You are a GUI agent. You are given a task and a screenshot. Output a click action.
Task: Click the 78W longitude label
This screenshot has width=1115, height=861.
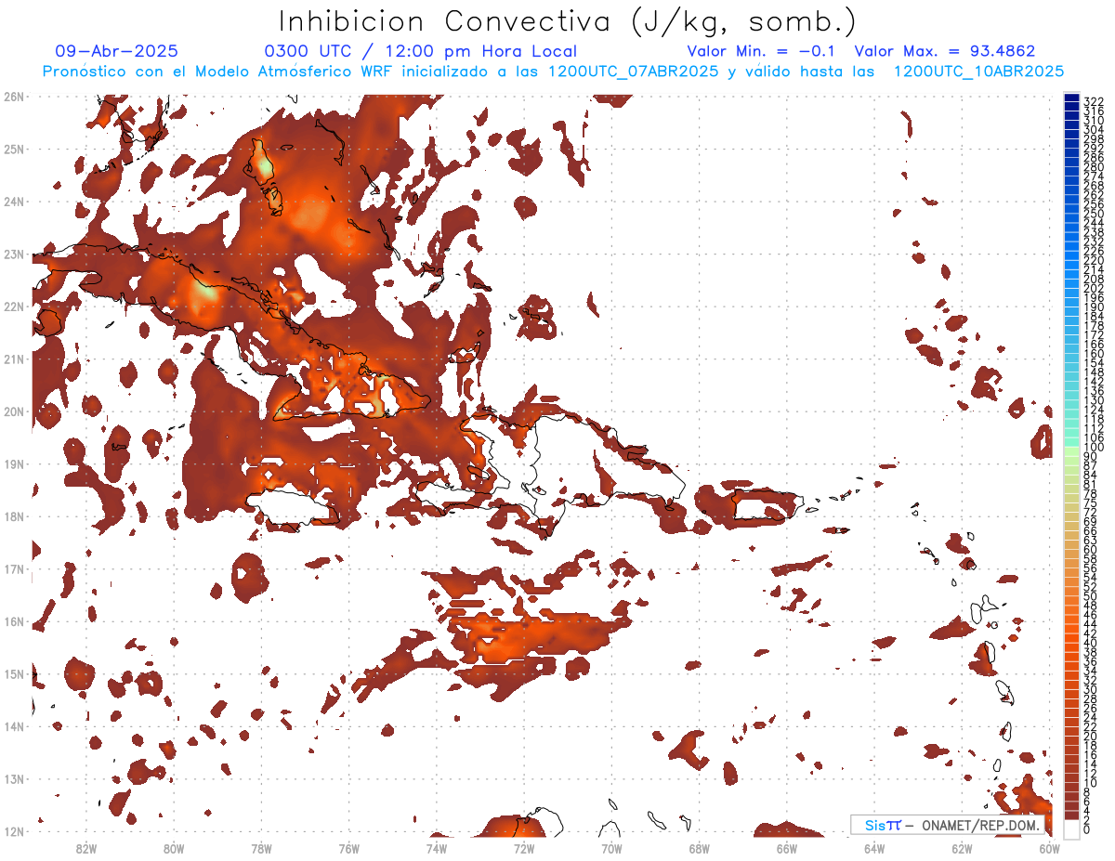click(x=261, y=849)
